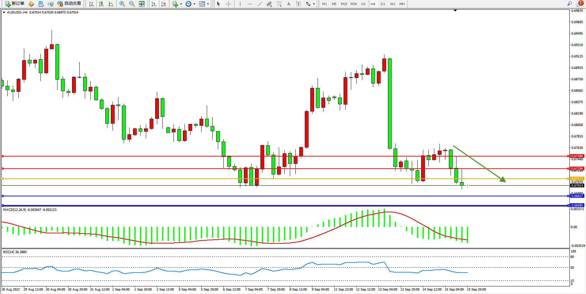Switch chart to bar chart mode
Screen dimensions: 586x294
click(91, 4)
